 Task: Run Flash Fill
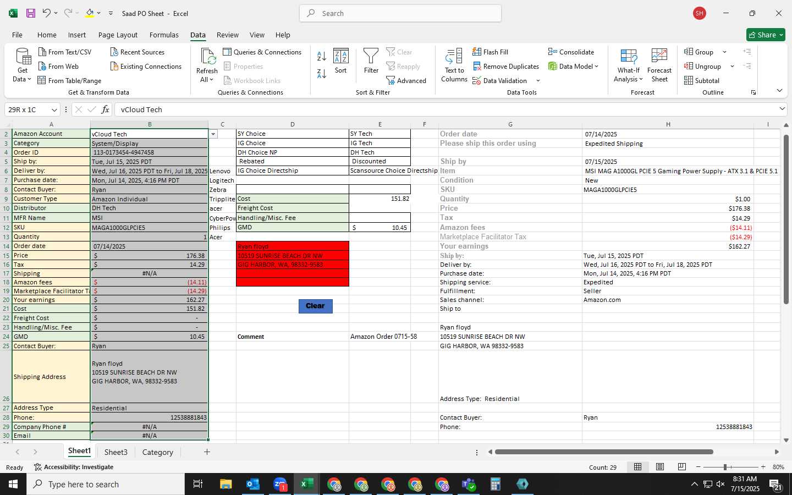(x=490, y=52)
